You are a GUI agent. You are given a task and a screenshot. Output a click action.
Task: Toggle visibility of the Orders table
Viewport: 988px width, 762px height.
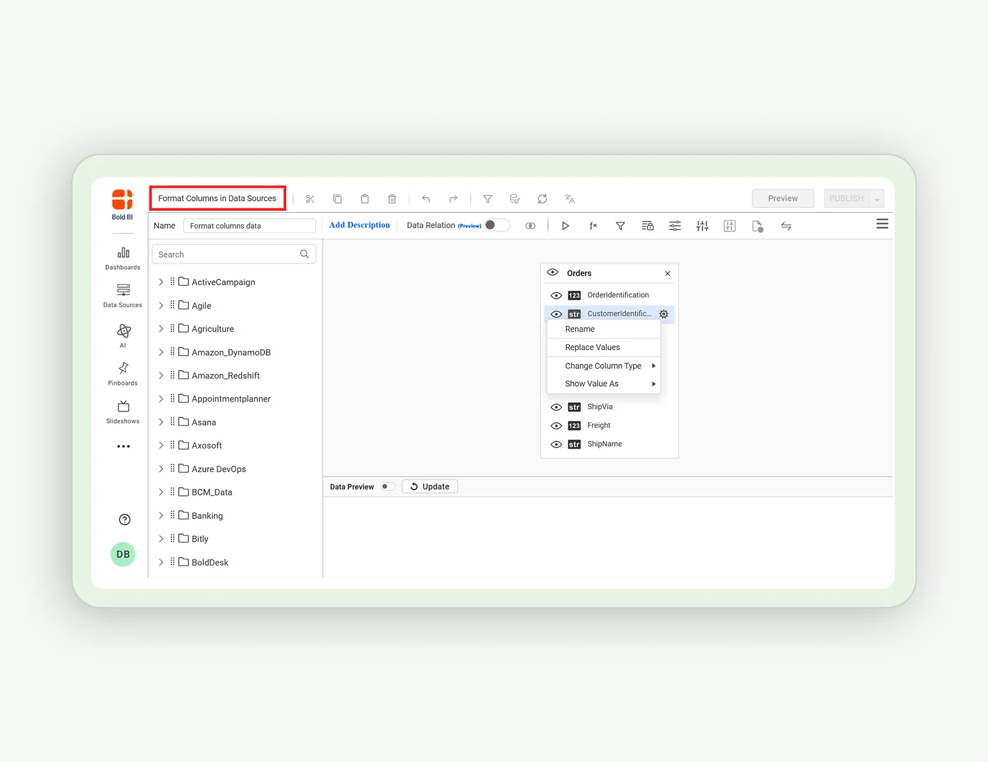pos(553,273)
